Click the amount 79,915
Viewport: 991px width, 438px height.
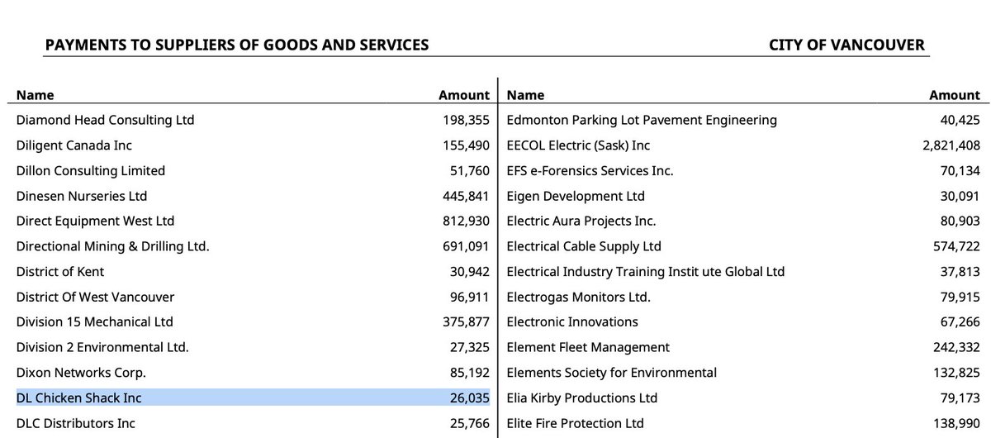click(960, 297)
